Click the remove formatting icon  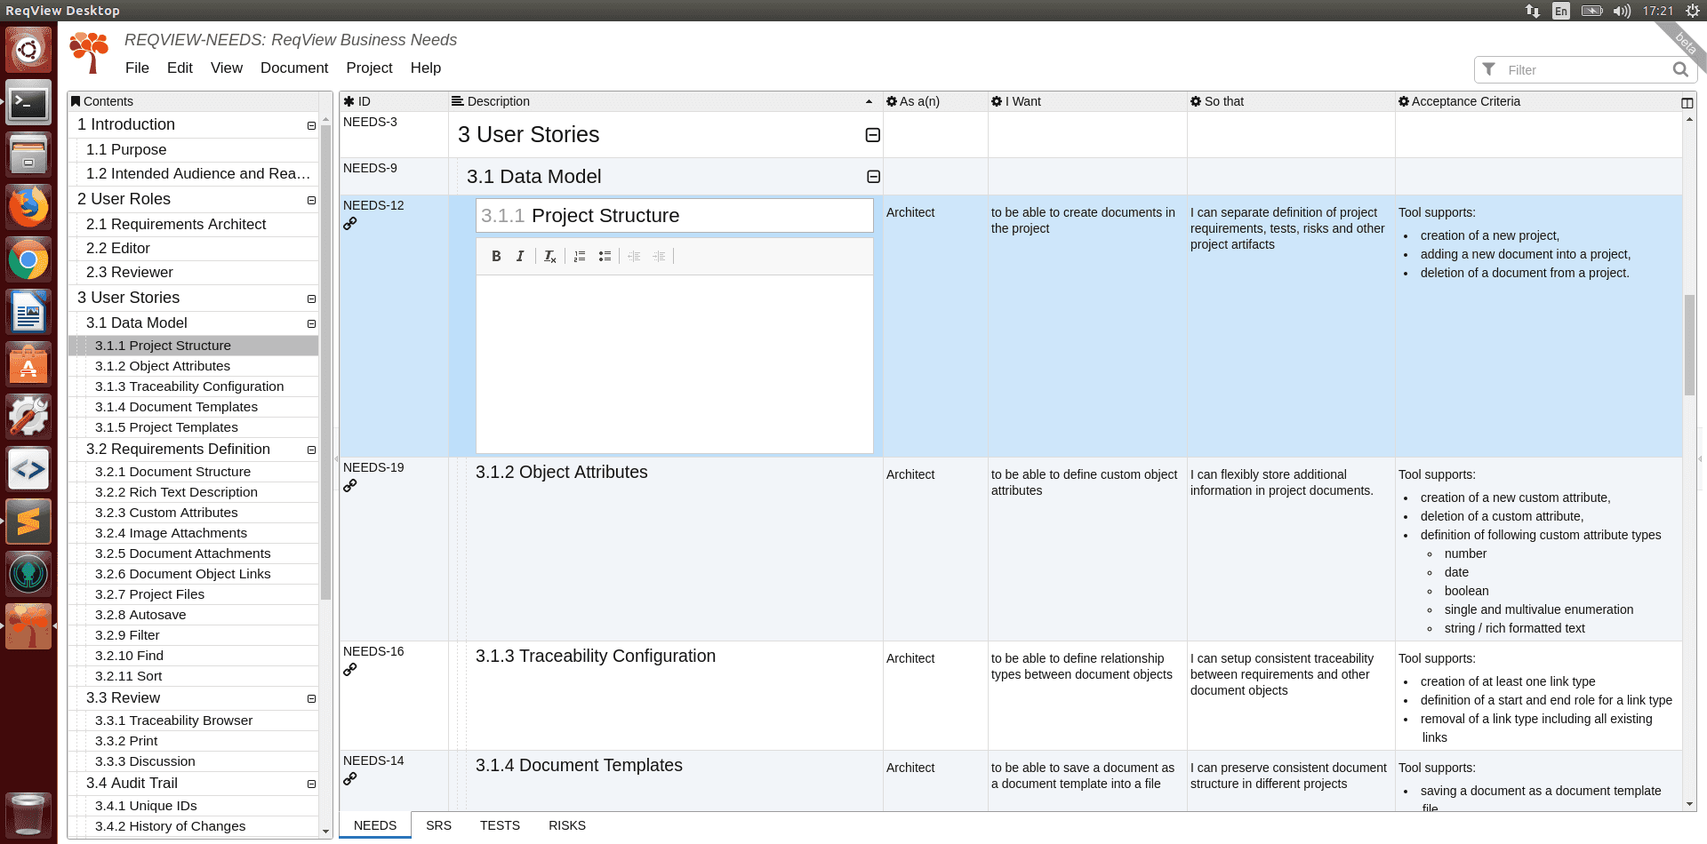point(550,256)
